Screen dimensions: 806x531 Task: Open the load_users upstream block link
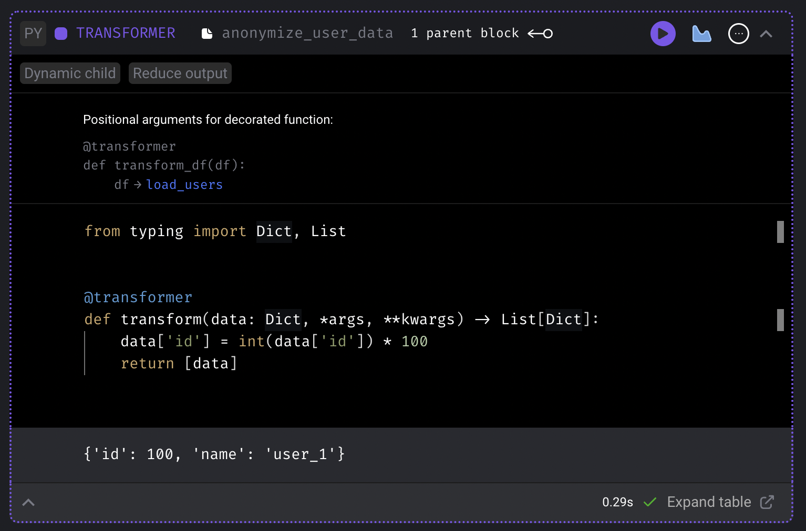[184, 185]
